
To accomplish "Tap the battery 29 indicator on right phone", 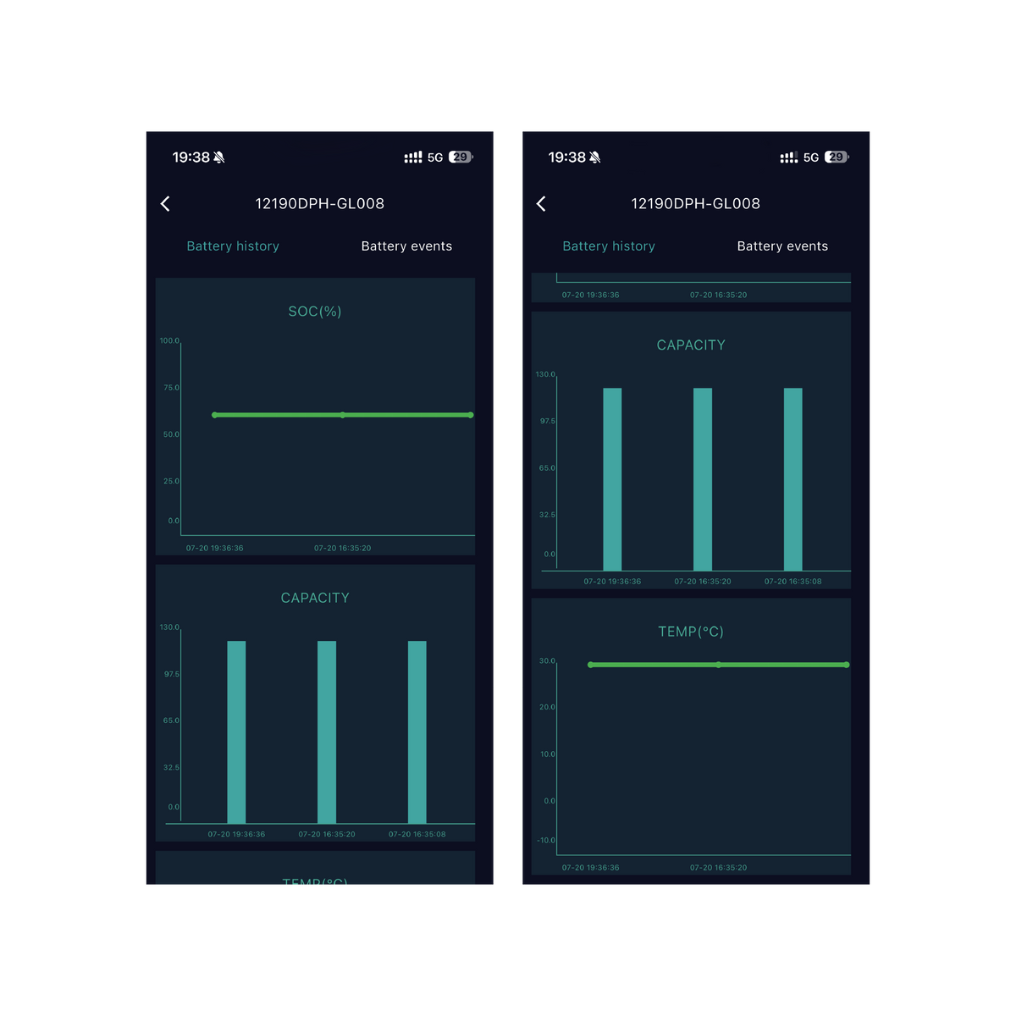I will click(837, 157).
